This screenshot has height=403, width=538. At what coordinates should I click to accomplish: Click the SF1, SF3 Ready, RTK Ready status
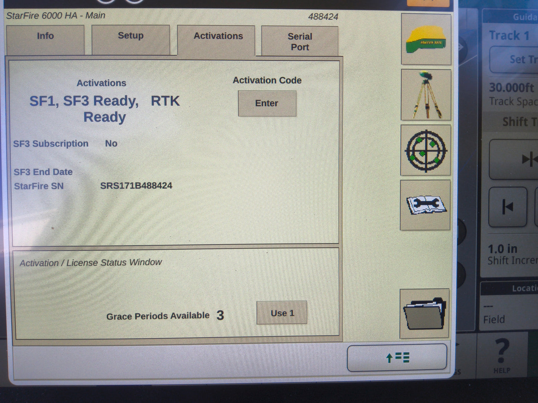(x=104, y=109)
